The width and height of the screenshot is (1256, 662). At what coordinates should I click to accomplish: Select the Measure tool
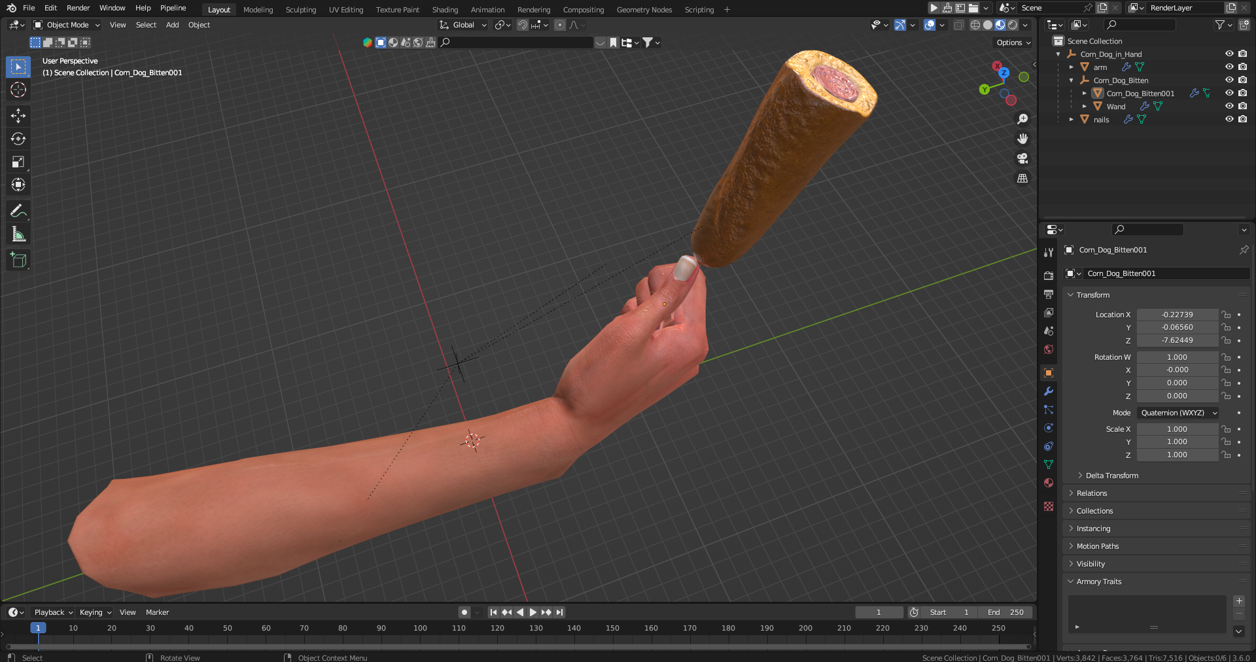point(18,234)
